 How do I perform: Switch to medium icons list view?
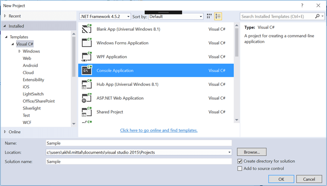[x=218, y=16]
